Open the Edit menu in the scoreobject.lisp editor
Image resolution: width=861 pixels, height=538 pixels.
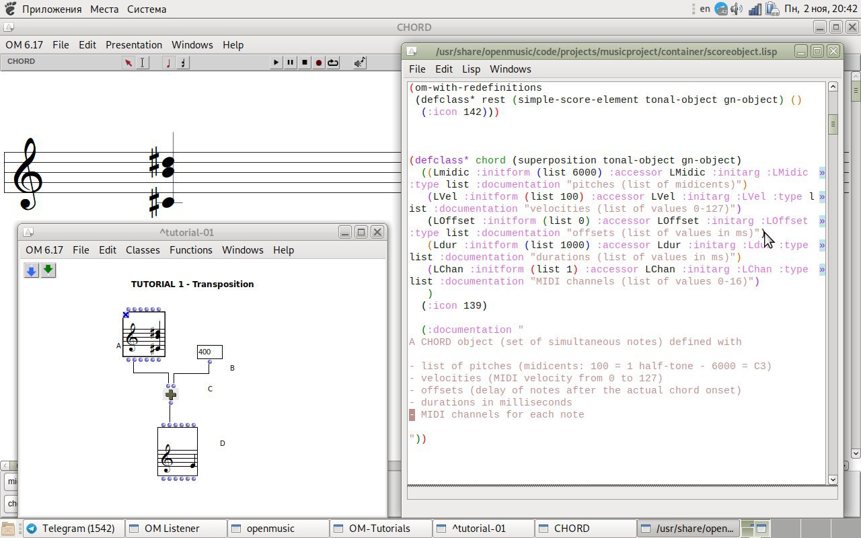tap(444, 69)
